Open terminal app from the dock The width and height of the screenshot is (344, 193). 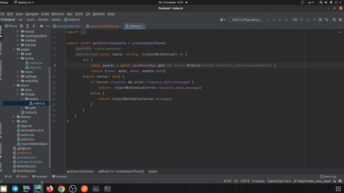click(107, 189)
